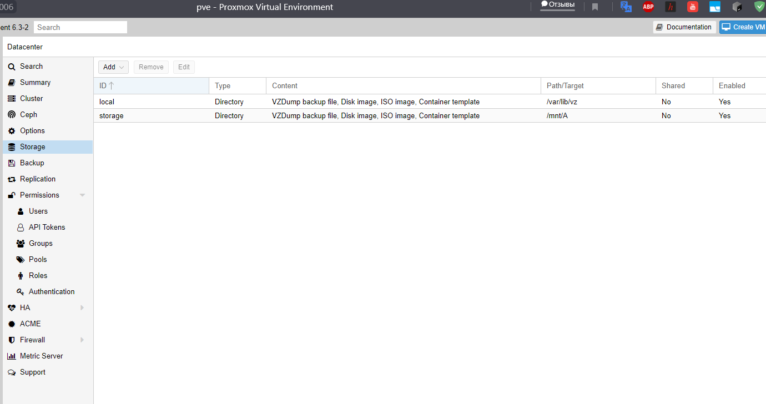Viewport: 766px width, 404px height.
Task: Click the dark 'h' extension icon
Action: coord(671,7)
